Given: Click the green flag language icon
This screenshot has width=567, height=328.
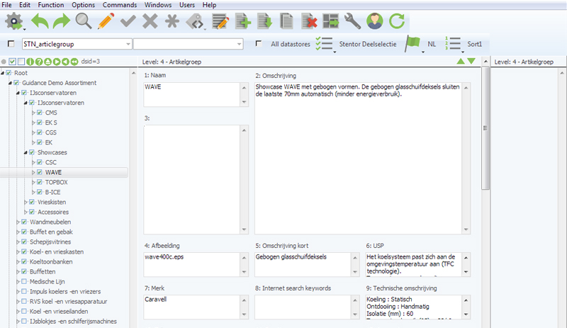Looking at the screenshot, I should pyautogui.click(x=413, y=43).
